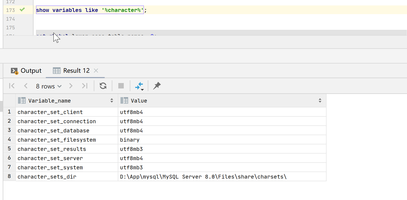407x200 pixels.
Task: Select utf8mb4 value of character_set_client
Action: point(222,112)
